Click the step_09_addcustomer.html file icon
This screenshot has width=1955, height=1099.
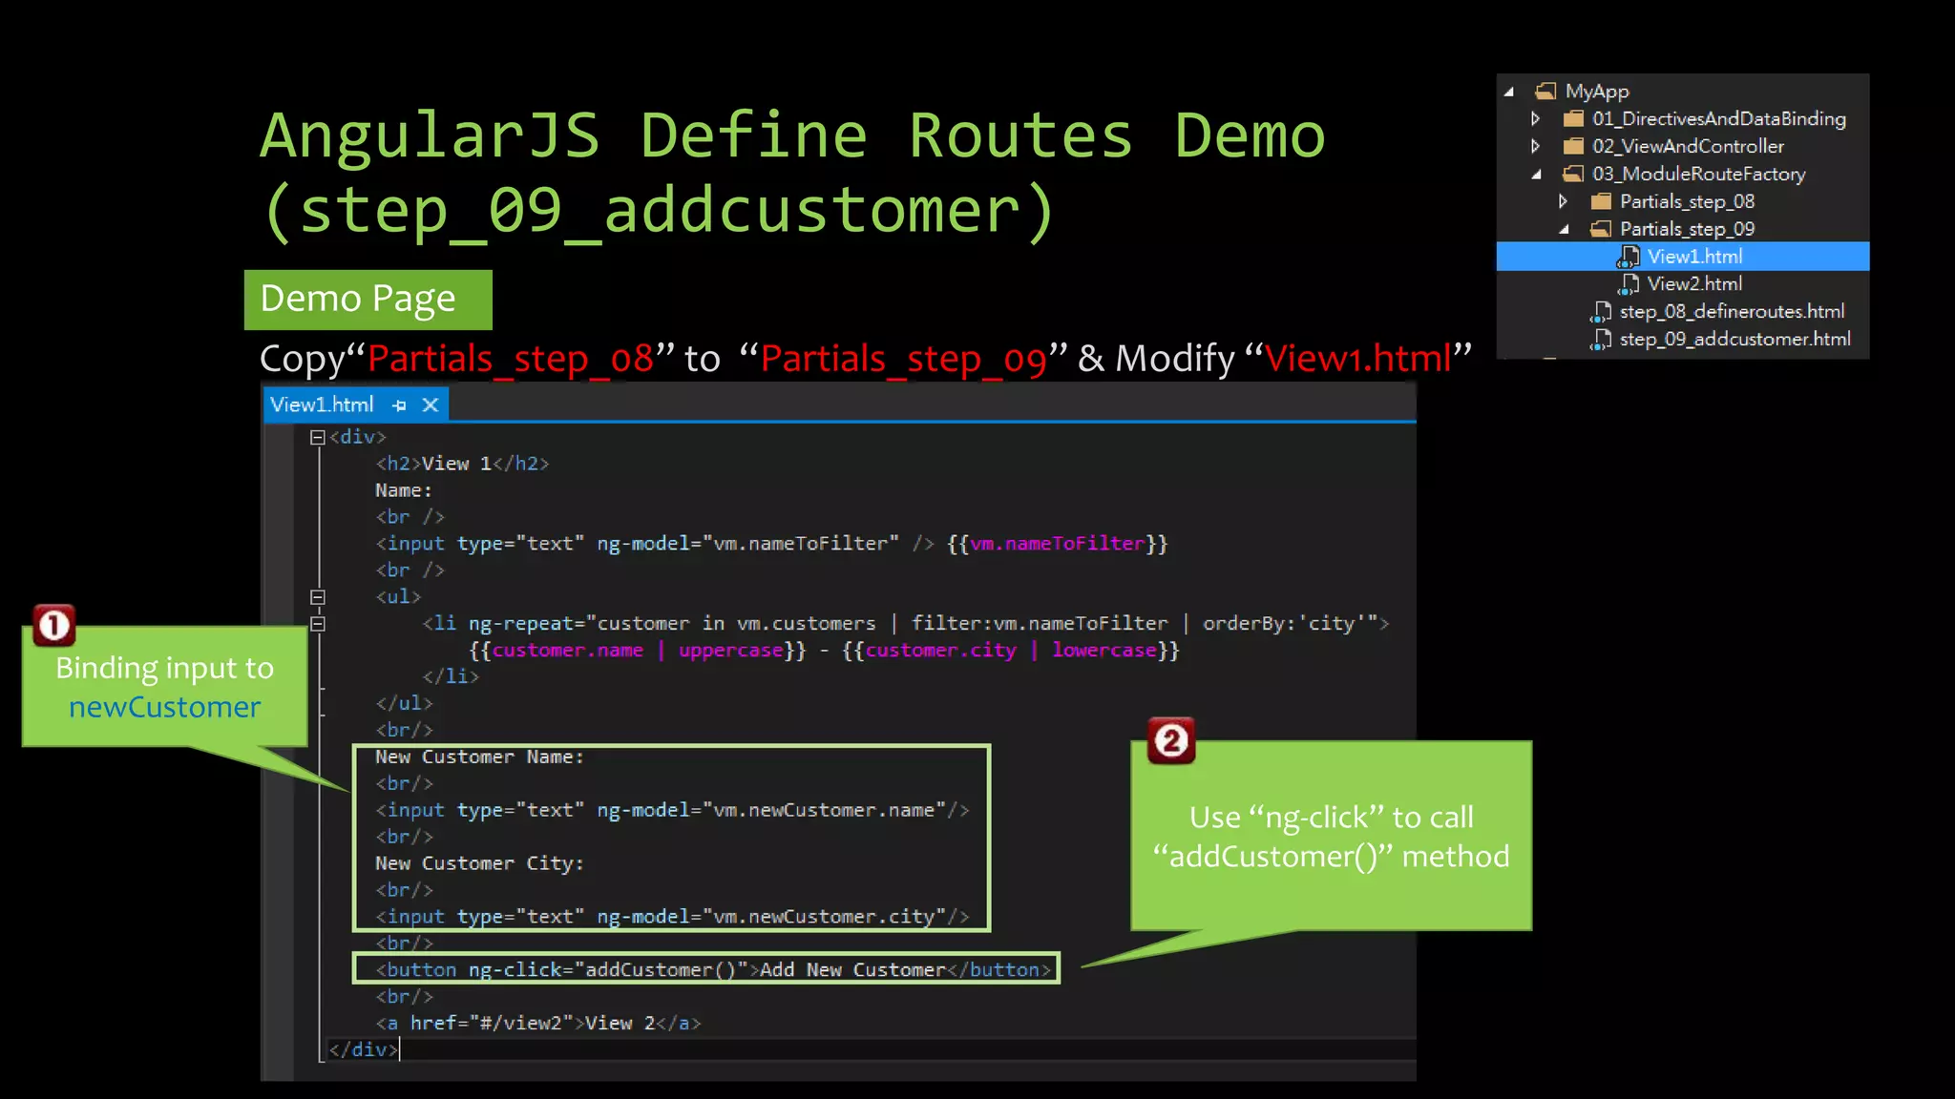(x=1601, y=340)
